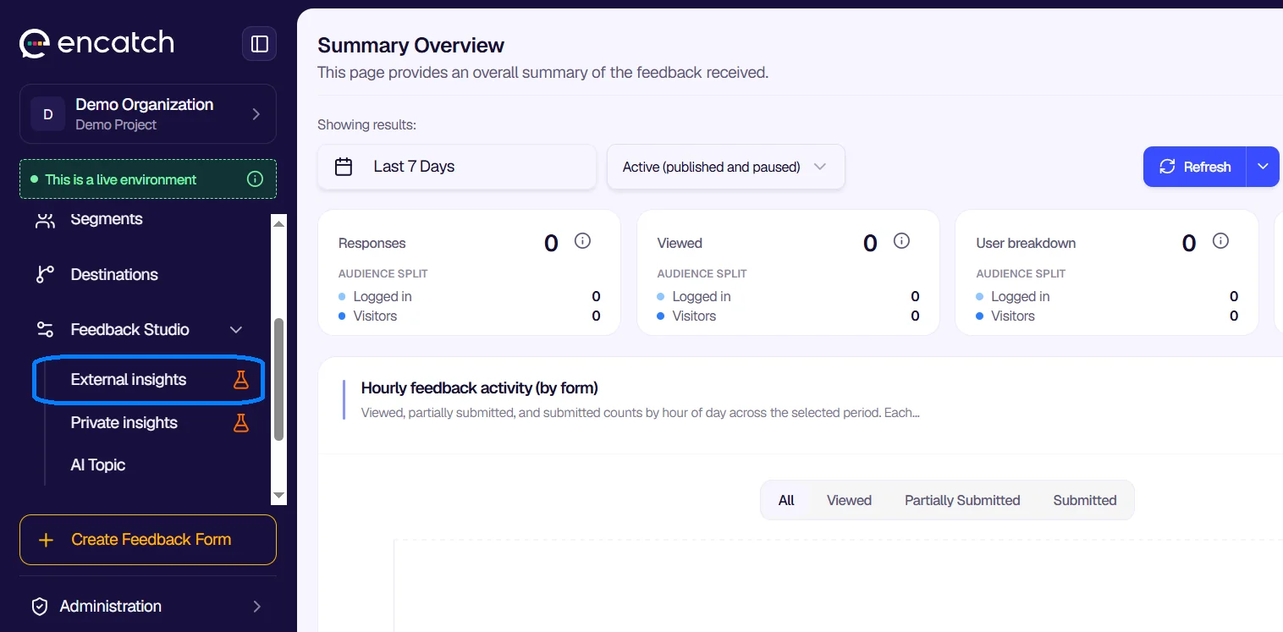
Task: Collapse the sidebar using the panel icon
Action: [x=259, y=44]
